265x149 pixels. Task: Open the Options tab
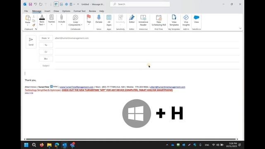point(66,11)
